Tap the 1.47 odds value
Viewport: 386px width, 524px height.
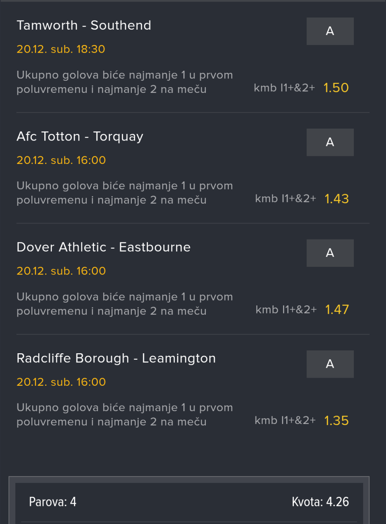337,309
